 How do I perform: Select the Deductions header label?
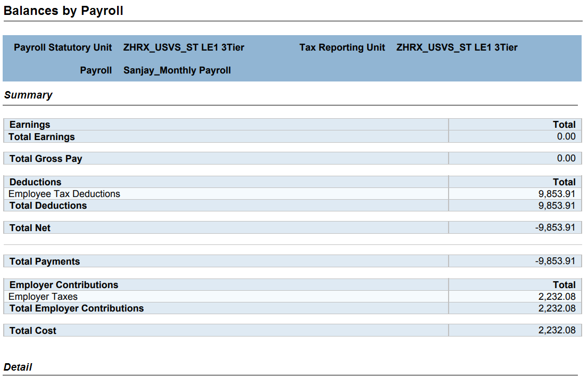35,182
